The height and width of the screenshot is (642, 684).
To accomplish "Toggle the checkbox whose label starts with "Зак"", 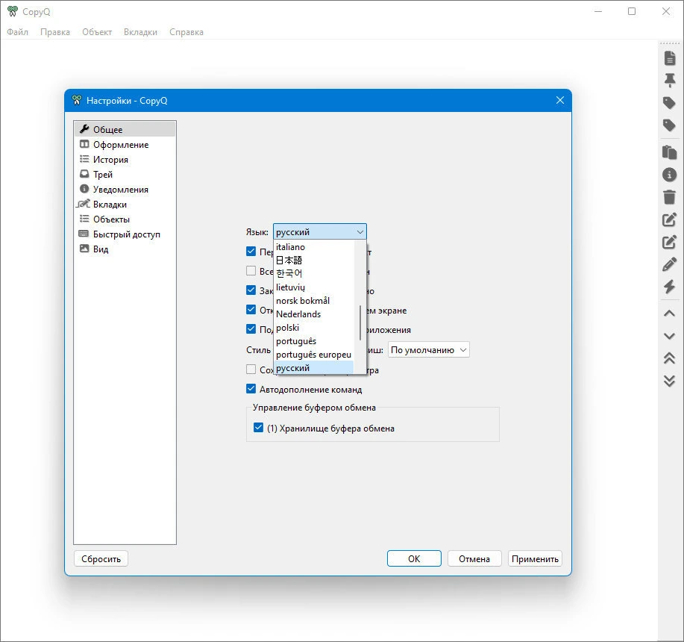I will tap(251, 290).
